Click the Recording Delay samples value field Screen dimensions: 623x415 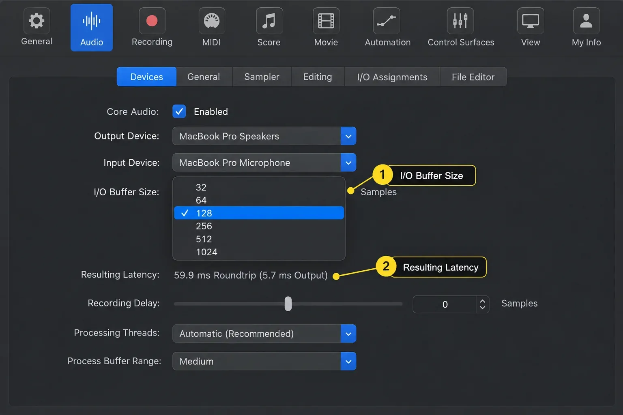445,304
